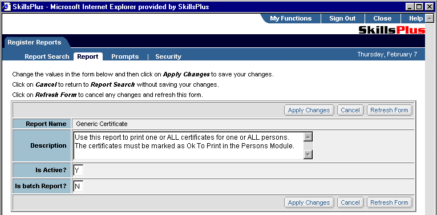Click the top Apply Changes button
437x215 pixels.
pyautogui.click(x=309, y=110)
